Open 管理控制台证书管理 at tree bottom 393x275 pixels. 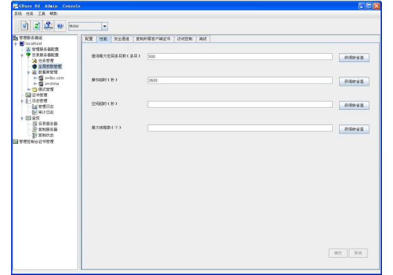34,142
